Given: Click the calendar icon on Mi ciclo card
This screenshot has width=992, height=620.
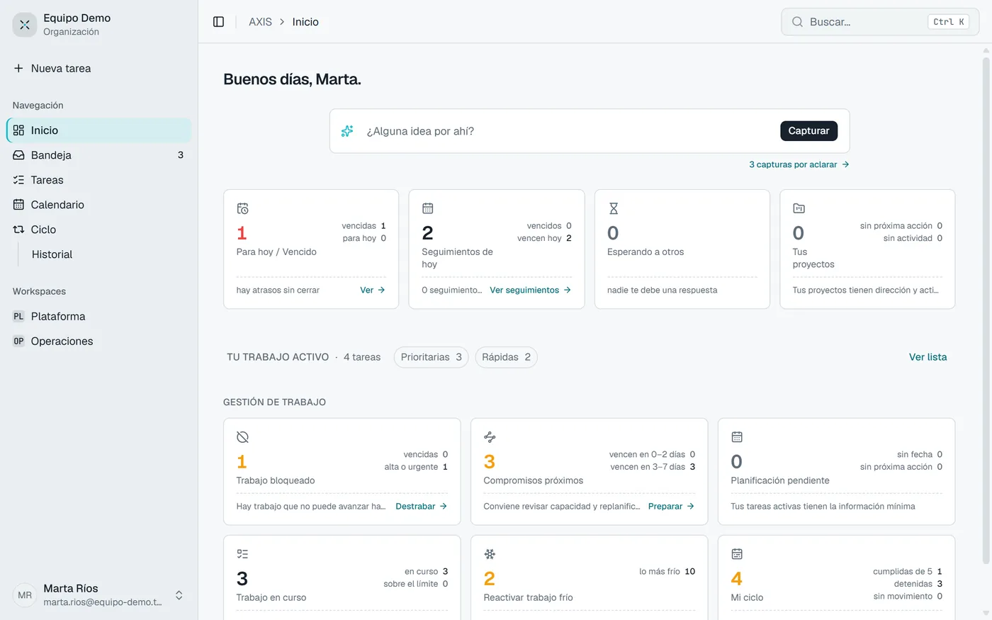Looking at the screenshot, I should [737, 554].
